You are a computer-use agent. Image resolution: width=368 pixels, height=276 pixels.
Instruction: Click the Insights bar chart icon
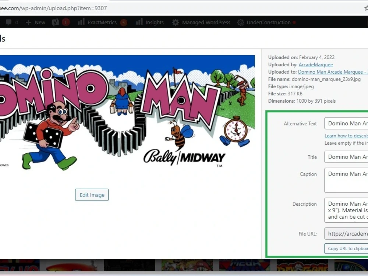click(139, 22)
